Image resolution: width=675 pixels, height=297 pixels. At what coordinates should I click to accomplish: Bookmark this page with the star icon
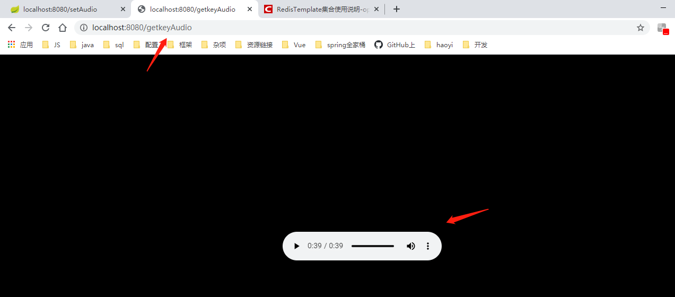[x=640, y=28]
